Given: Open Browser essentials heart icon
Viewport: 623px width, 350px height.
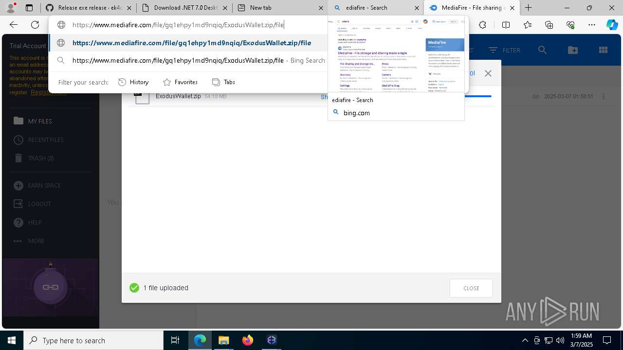Looking at the screenshot, I should pos(570,25).
